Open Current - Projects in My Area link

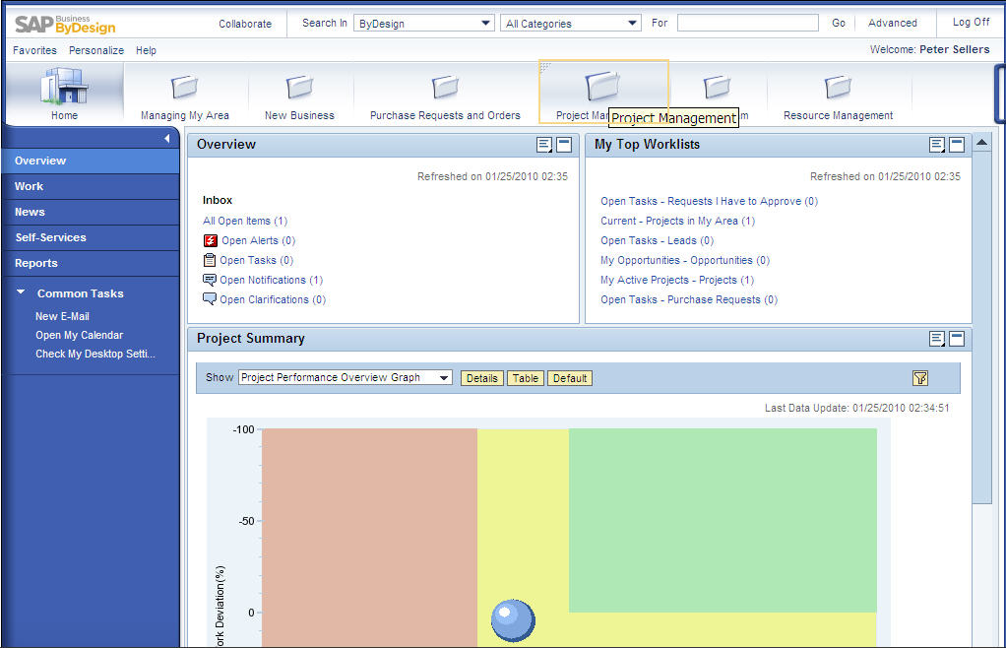point(677,221)
